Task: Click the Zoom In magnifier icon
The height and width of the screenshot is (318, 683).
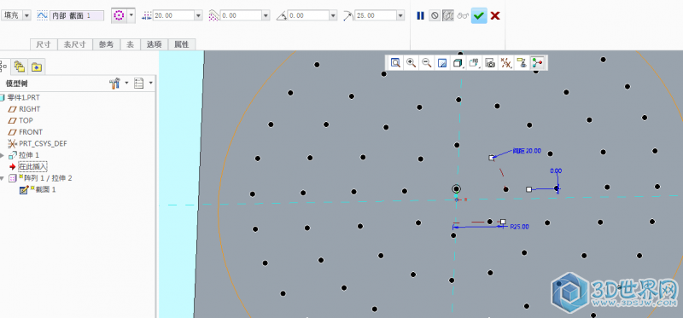Action: pyautogui.click(x=411, y=63)
